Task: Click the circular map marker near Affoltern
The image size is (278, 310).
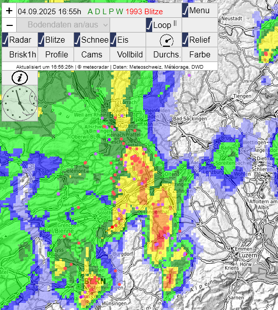Action: [250, 188]
